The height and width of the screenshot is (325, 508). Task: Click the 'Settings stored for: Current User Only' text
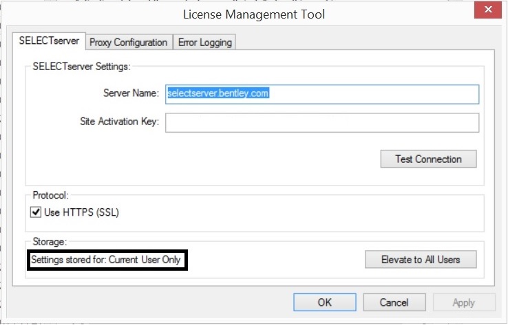pos(105,260)
